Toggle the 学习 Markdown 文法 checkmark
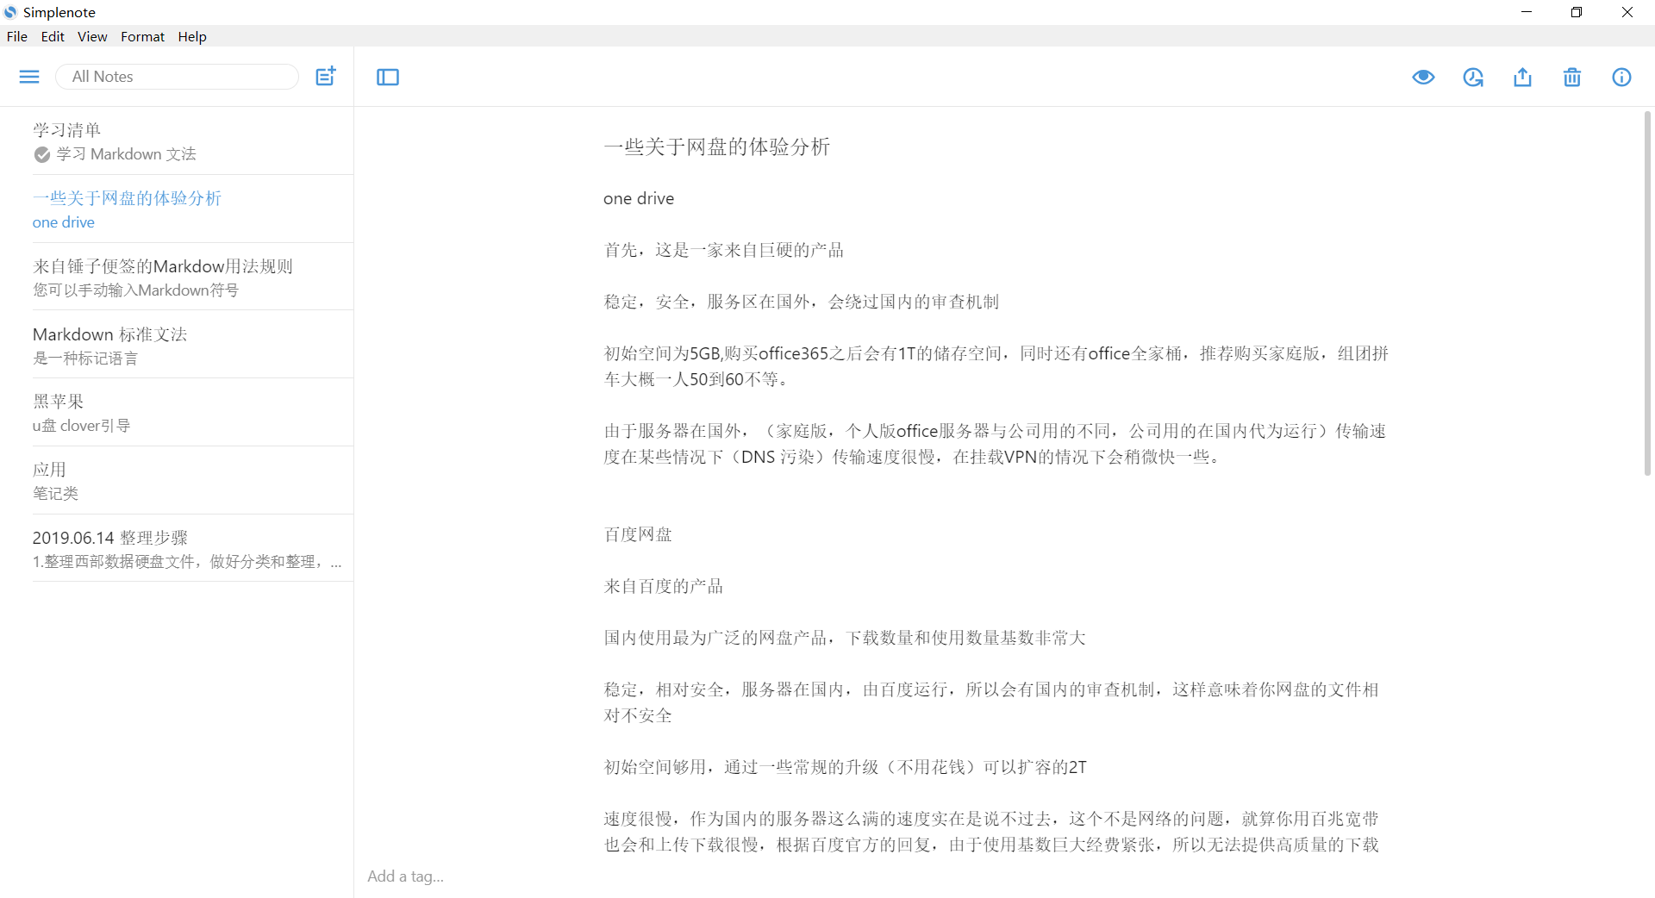This screenshot has width=1655, height=898. [x=41, y=154]
